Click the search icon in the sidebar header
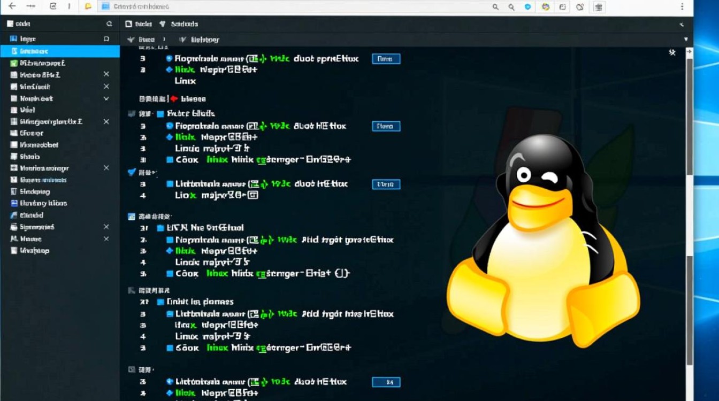Screen dimensions: 719x401 [x=109, y=24]
